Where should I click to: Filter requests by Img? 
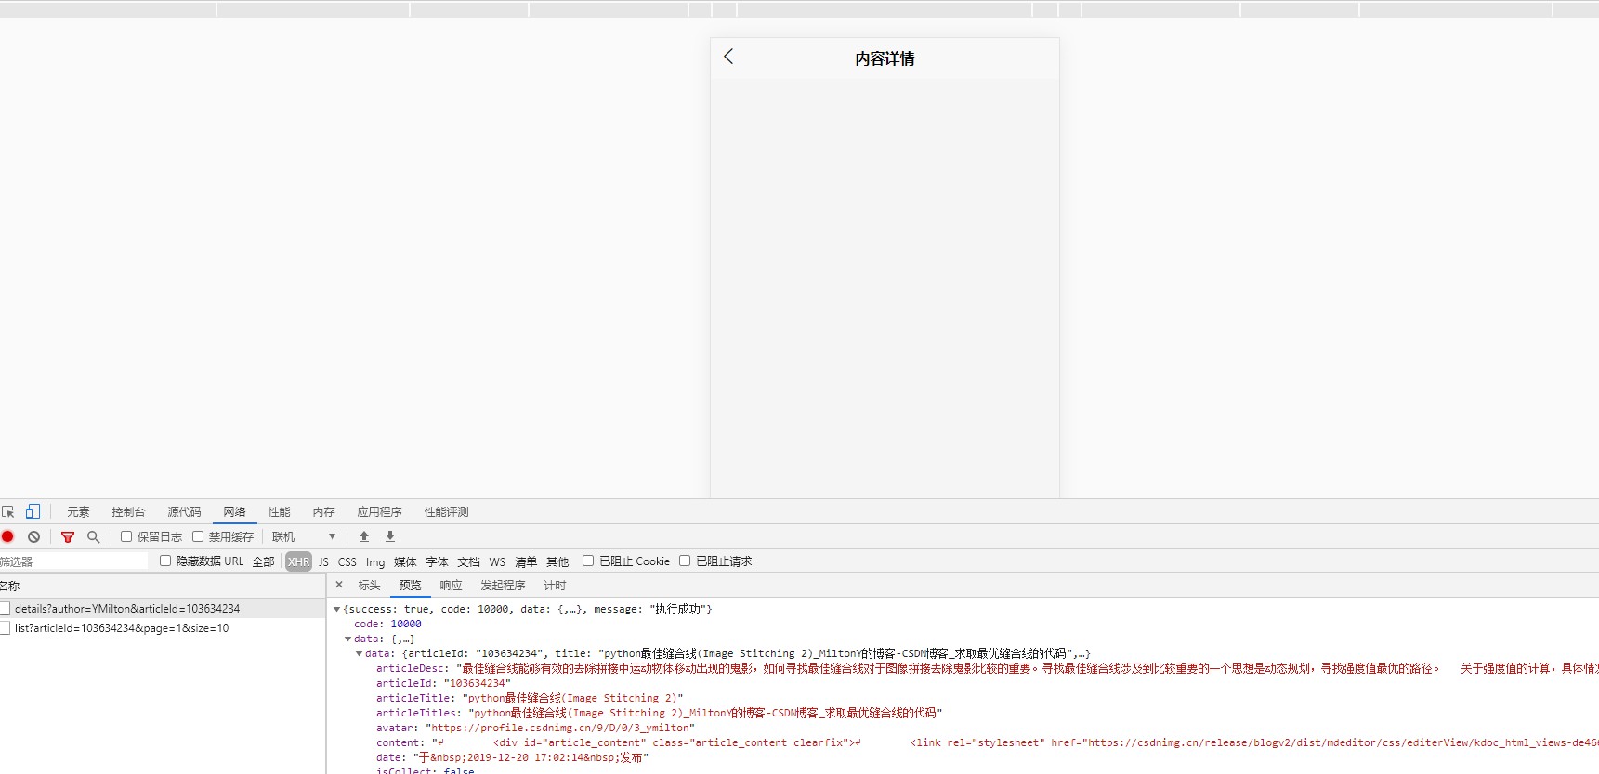pos(374,561)
